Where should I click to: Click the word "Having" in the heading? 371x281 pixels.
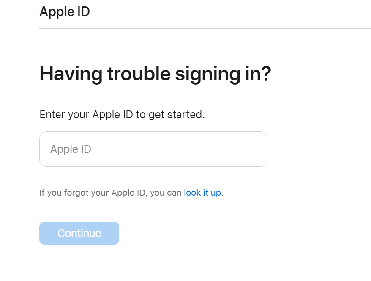(x=71, y=74)
